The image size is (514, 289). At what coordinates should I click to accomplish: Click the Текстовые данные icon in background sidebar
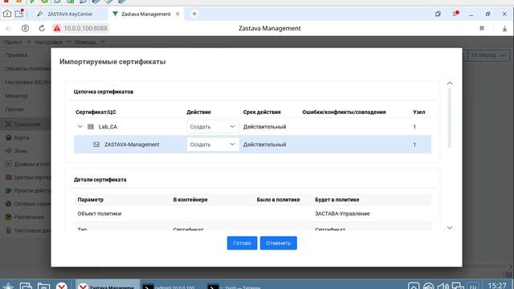[x=9, y=230]
